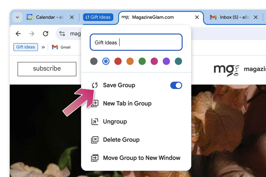Open the tab search chevron dropdown
This screenshot has width=266, height=177.
pyautogui.click(x=17, y=17)
